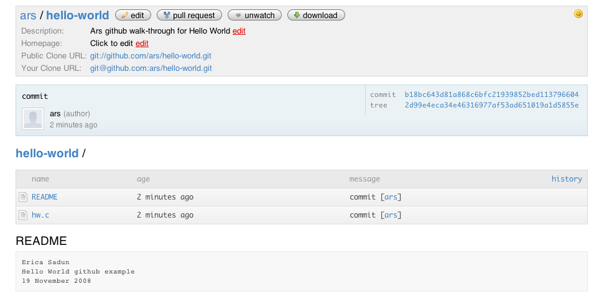Edit the repository description
This screenshot has width=594, height=299.
pos(239,31)
